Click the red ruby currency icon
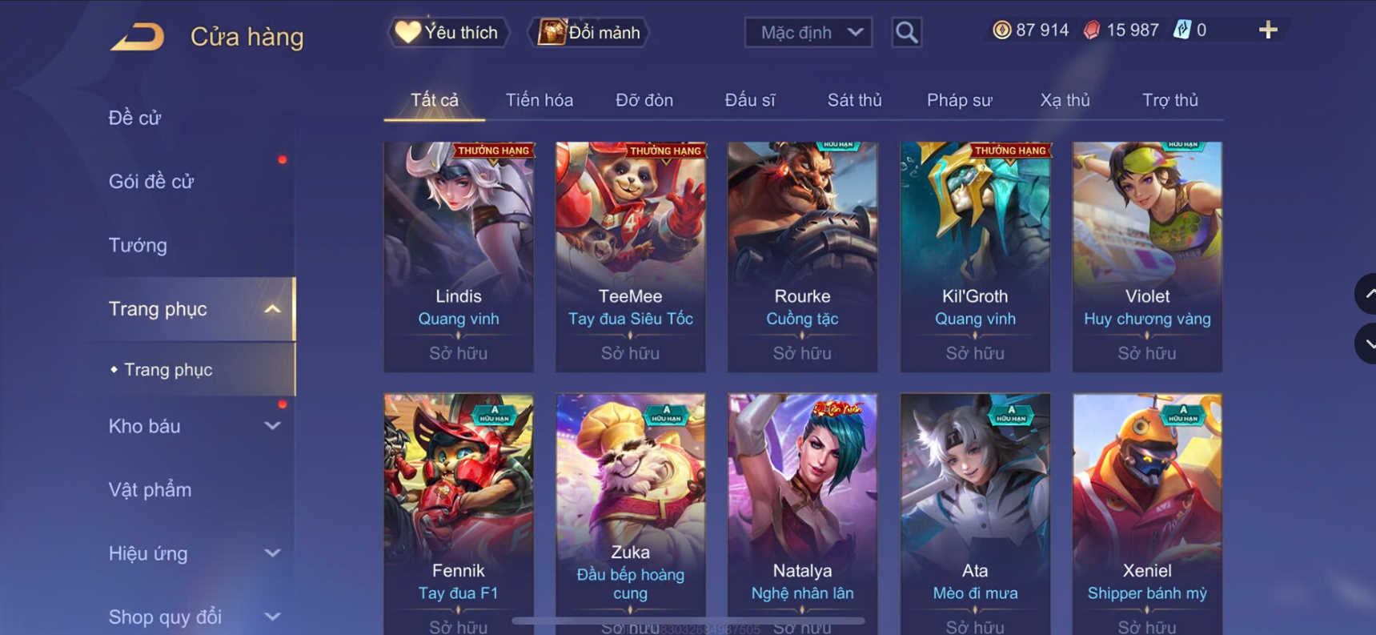The width and height of the screenshot is (1376, 635). pos(1091,30)
